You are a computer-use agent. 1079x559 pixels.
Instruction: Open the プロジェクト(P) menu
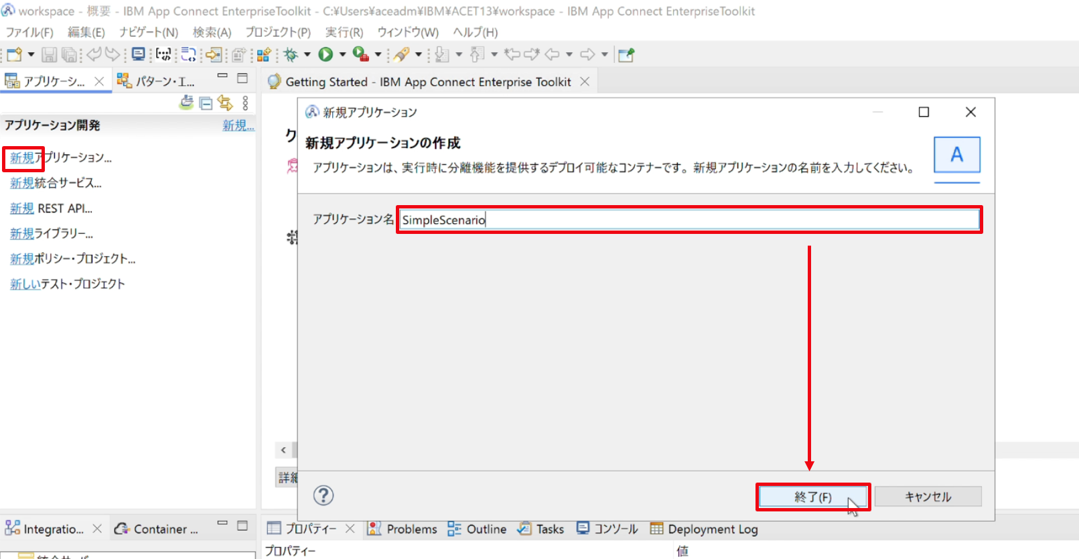pyautogui.click(x=278, y=32)
